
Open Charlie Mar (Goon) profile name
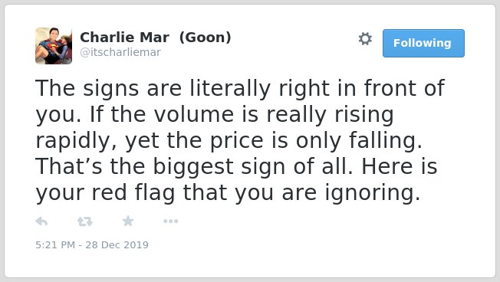(x=156, y=38)
